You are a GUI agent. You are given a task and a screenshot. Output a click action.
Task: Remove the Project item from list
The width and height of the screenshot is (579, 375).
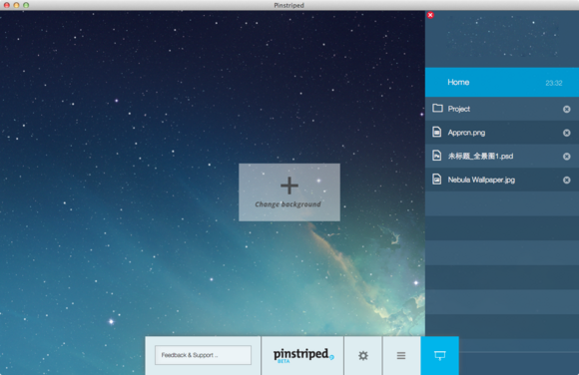coord(566,110)
